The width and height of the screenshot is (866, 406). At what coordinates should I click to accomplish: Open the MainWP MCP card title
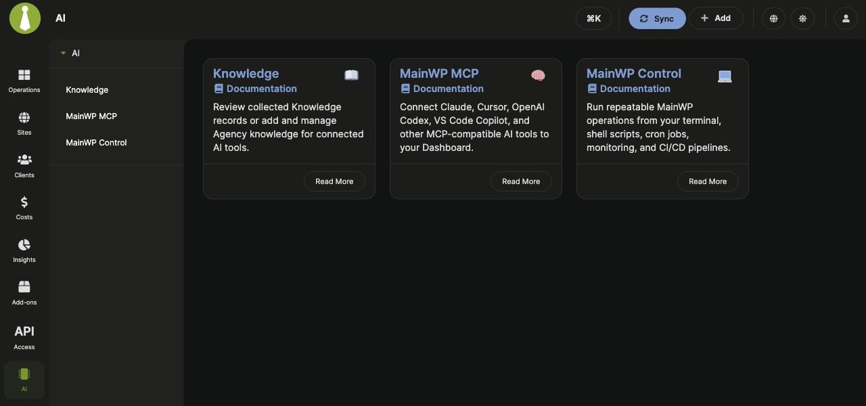(439, 73)
